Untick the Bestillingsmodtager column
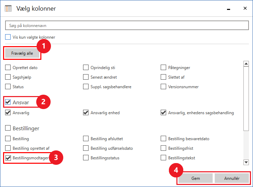This screenshot has width=253, height=187. click(x=8, y=158)
